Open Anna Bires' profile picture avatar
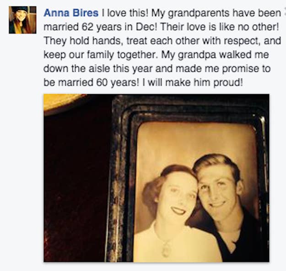 tap(22, 20)
